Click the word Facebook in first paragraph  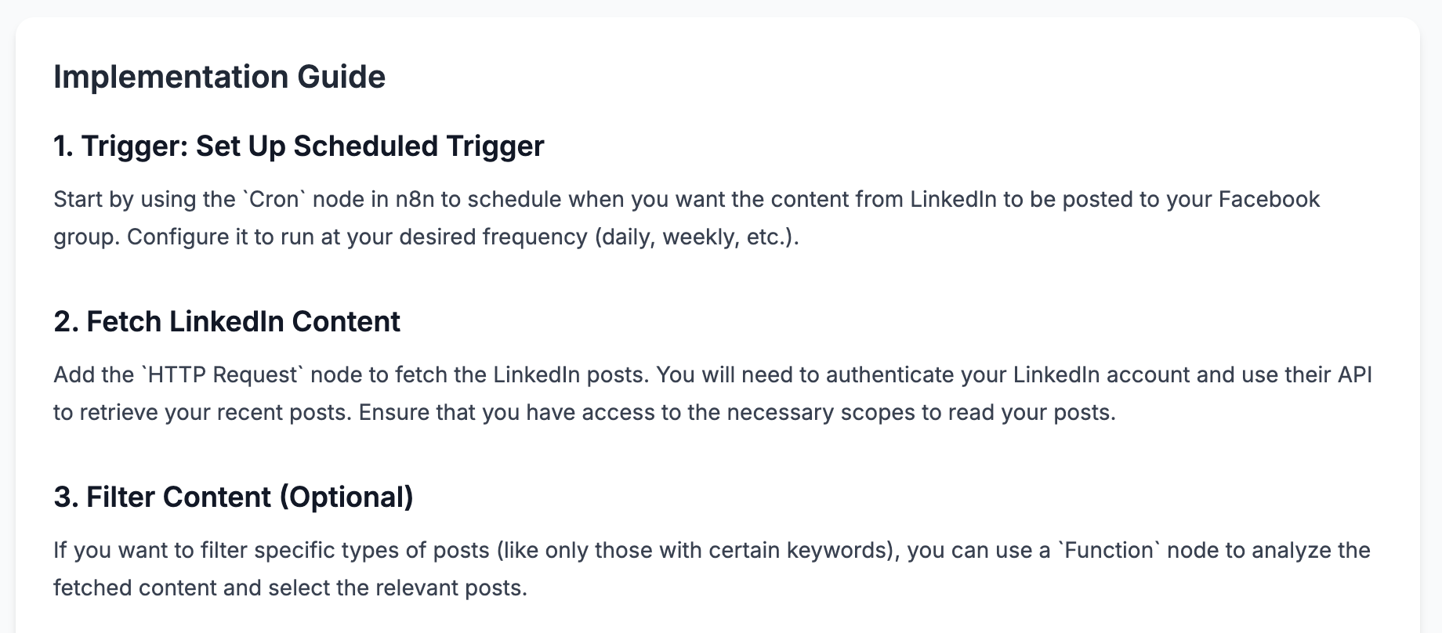1270,200
